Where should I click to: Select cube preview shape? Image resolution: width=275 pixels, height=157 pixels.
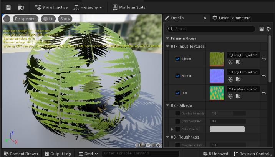(x=154, y=145)
